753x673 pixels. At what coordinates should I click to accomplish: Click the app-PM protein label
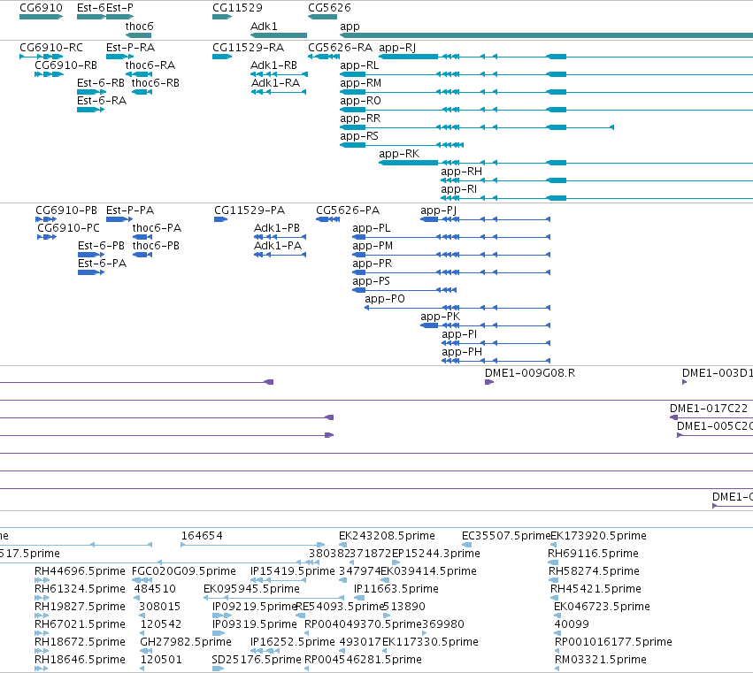[x=373, y=246]
